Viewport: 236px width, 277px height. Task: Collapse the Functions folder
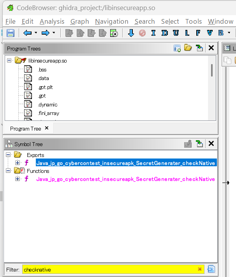point(8,171)
